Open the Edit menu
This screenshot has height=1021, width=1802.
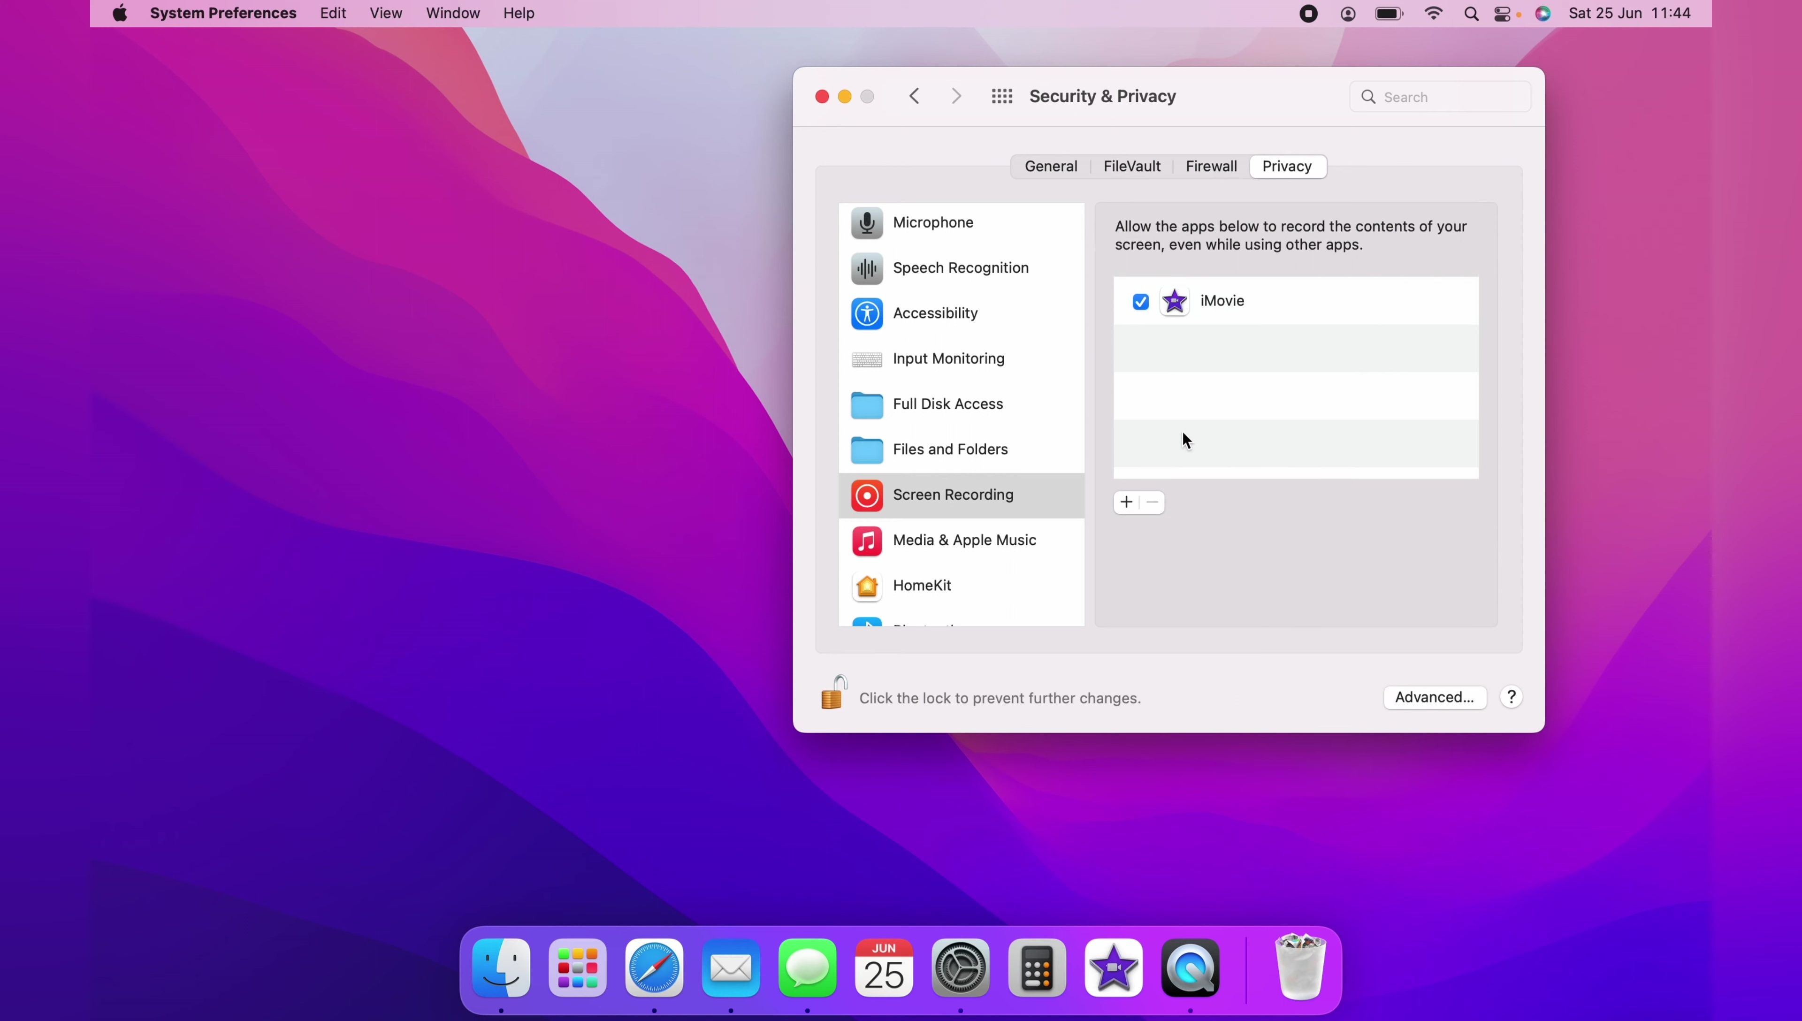(333, 13)
